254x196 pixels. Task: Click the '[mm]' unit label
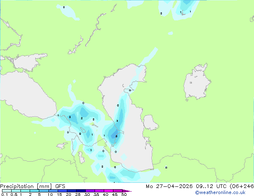coord(44,186)
